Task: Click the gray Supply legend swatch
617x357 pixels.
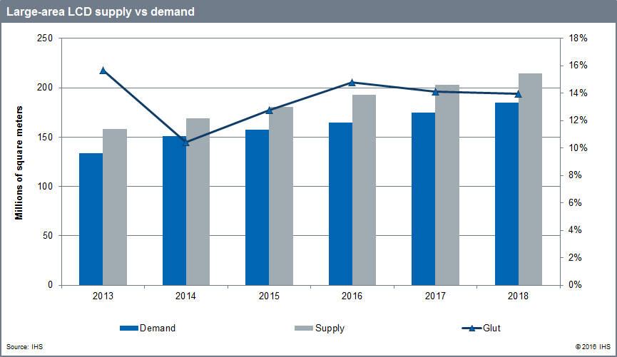Action: (x=304, y=328)
